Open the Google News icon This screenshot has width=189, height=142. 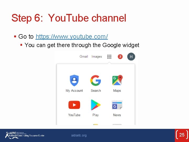point(117,105)
